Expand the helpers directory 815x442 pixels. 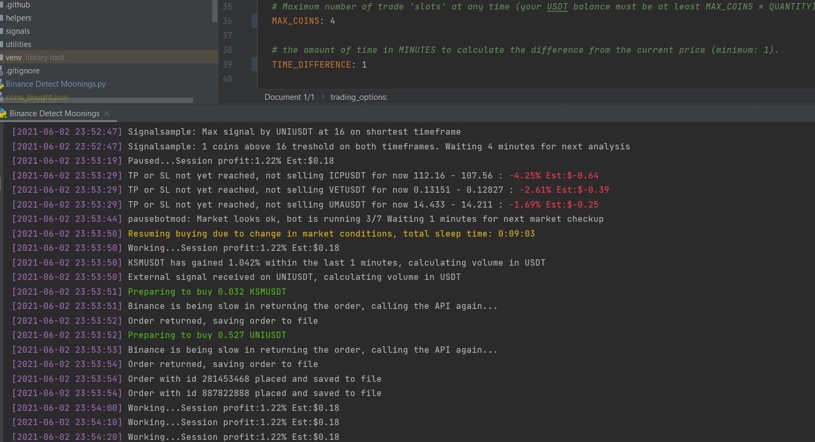click(20, 17)
